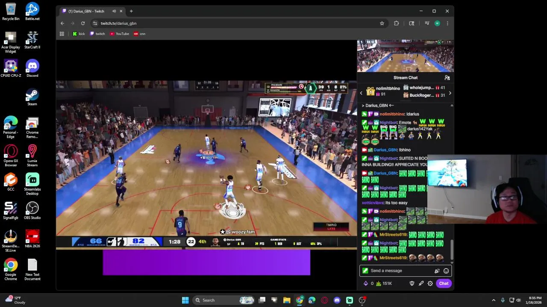The image size is (547, 307).
Task: Open the Recycle Bin
Action: [x=11, y=12]
